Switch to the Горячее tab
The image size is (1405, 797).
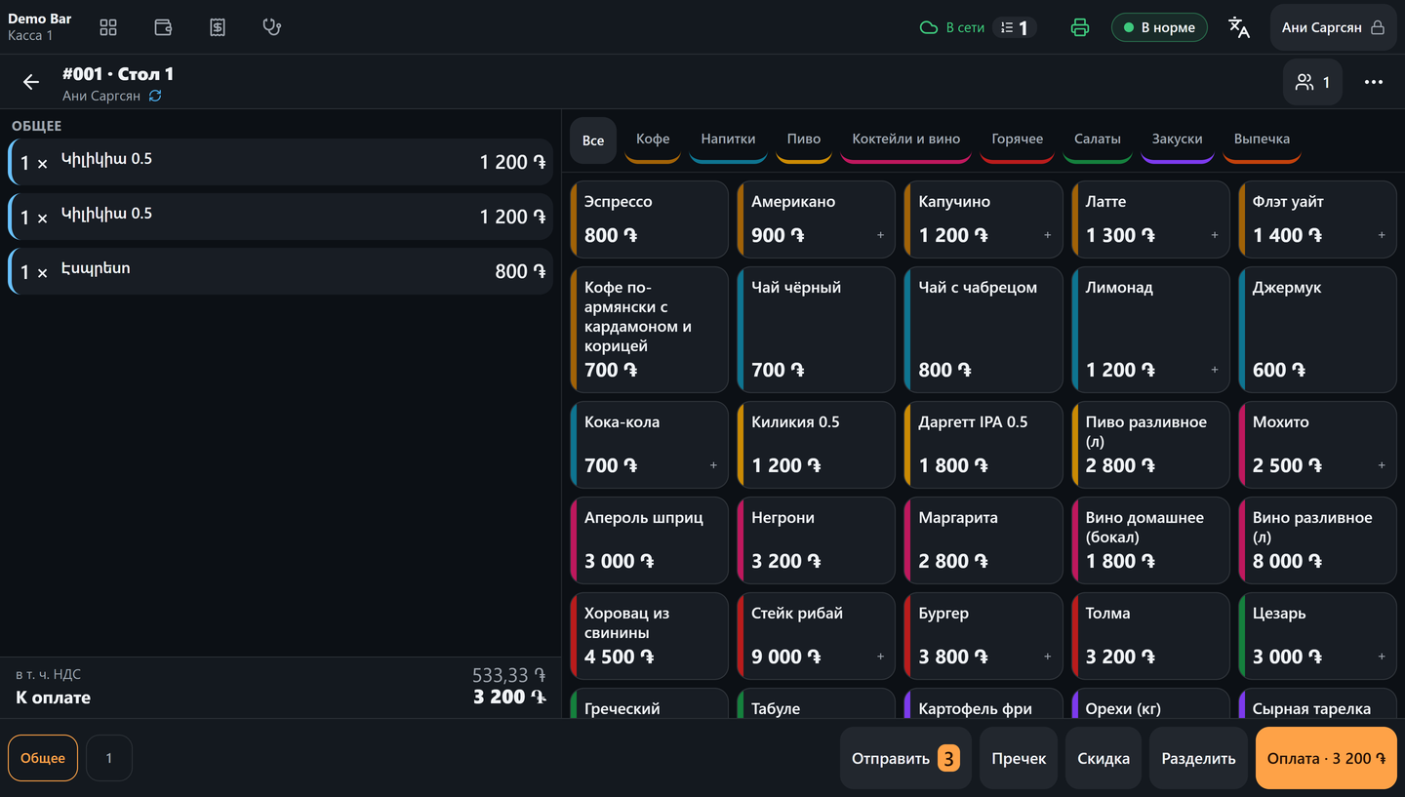(1018, 140)
